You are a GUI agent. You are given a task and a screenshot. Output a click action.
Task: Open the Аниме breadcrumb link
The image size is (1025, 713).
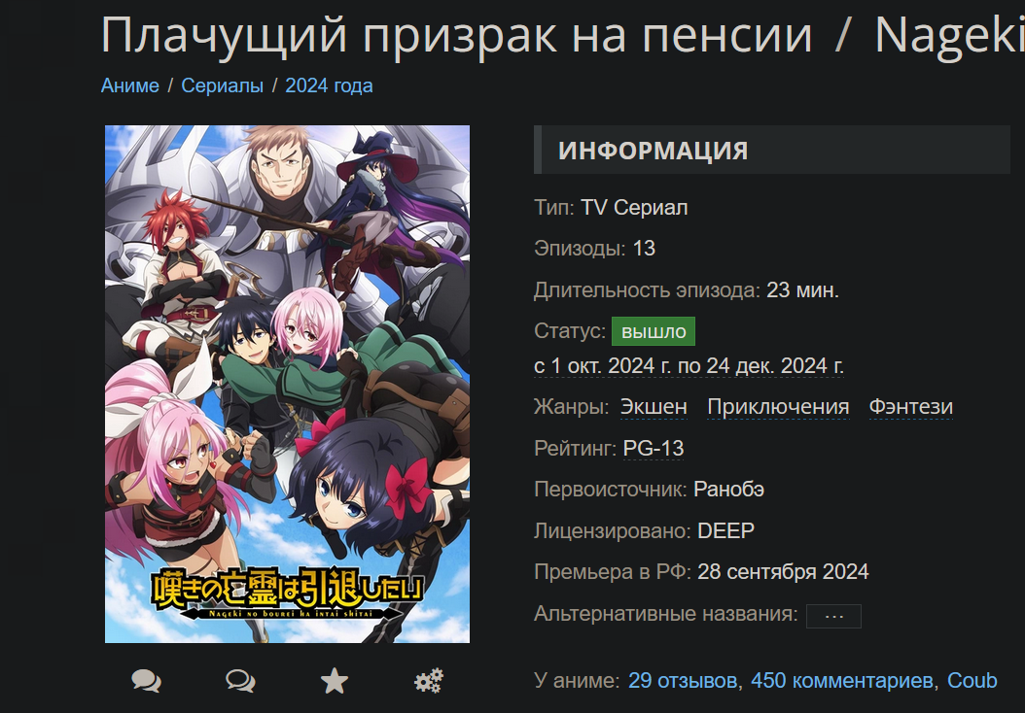130,85
